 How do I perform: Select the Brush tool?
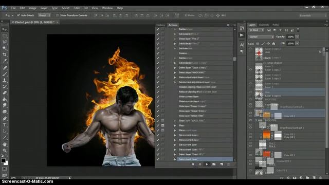point(5,74)
